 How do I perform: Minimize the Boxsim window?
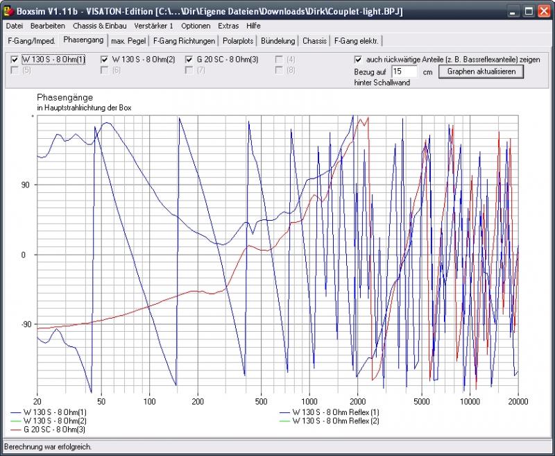[x=513, y=11]
